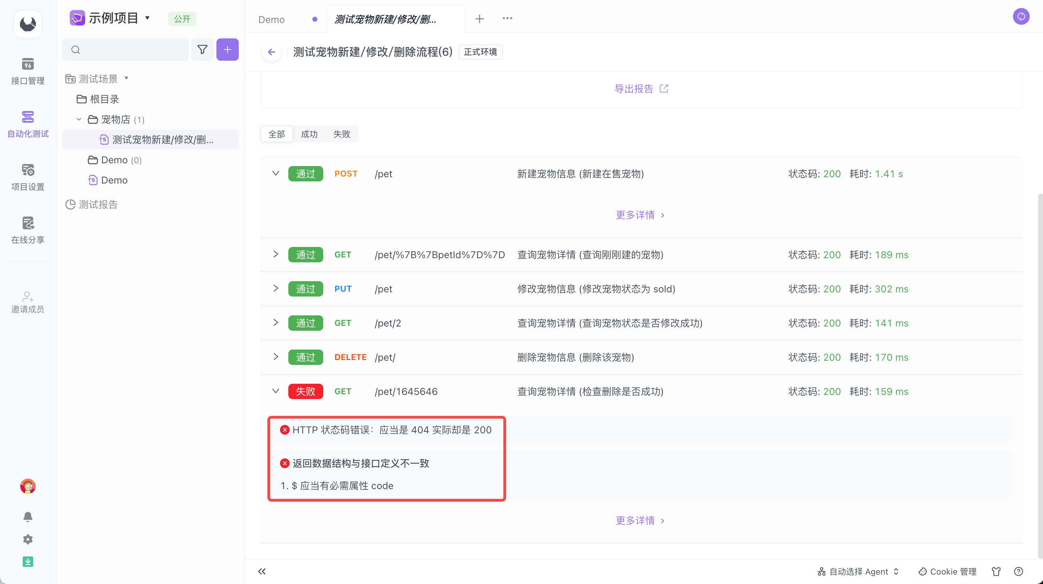Collapse the failed GET /pet/1645646 row
Image resolution: width=1043 pixels, height=584 pixels.
(276, 391)
